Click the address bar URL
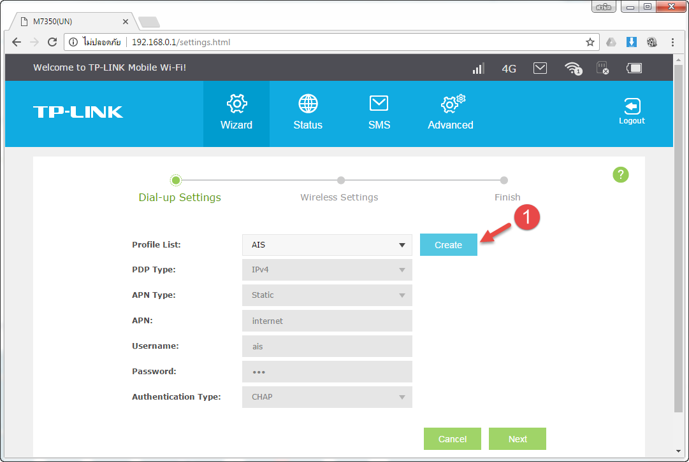Image resolution: width=689 pixels, height=462 pixels. pos(181,42)
